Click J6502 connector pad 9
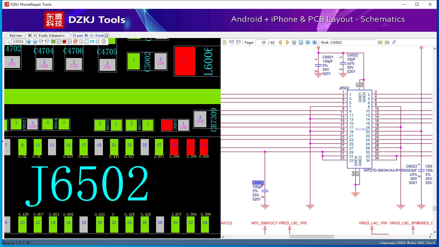This screenshot has width=439, height=247. [22, 147]
